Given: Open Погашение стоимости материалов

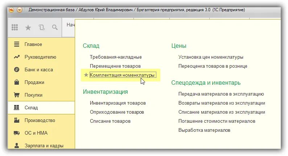Looking at the screenshot, I should click(x=217, y=121).
